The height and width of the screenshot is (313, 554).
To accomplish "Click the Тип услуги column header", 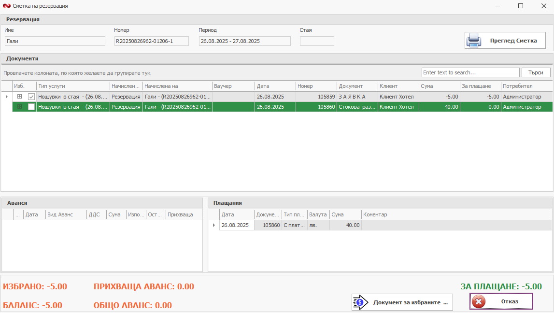I will 72,86.
